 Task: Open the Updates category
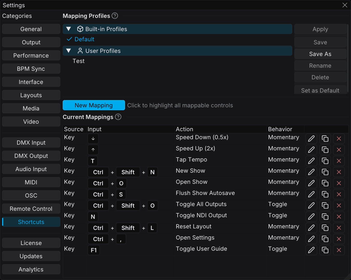[x=31, y=256]
